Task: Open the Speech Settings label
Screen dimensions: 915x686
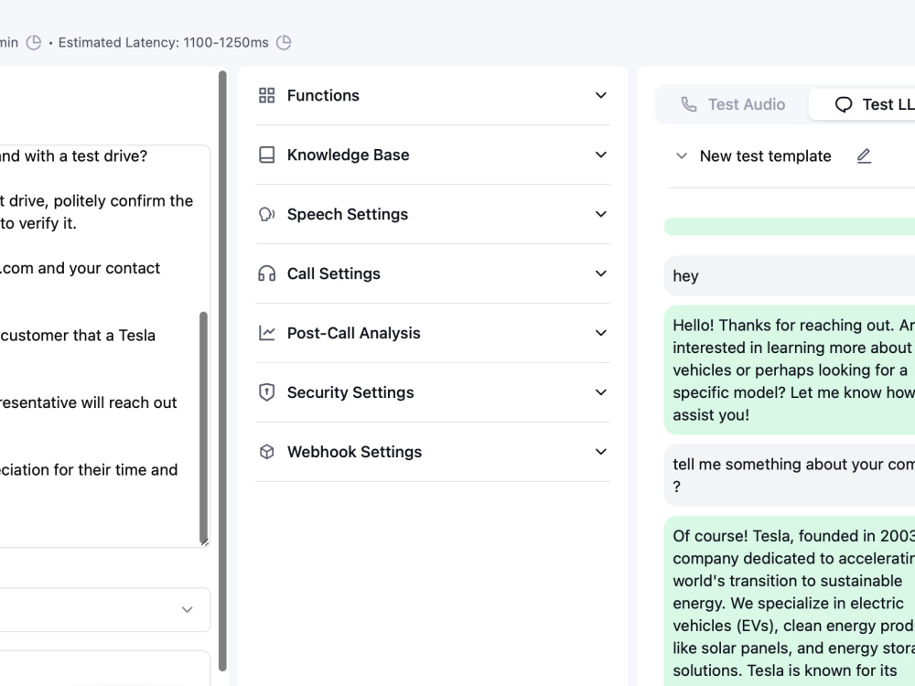Action: pos(348,215)
